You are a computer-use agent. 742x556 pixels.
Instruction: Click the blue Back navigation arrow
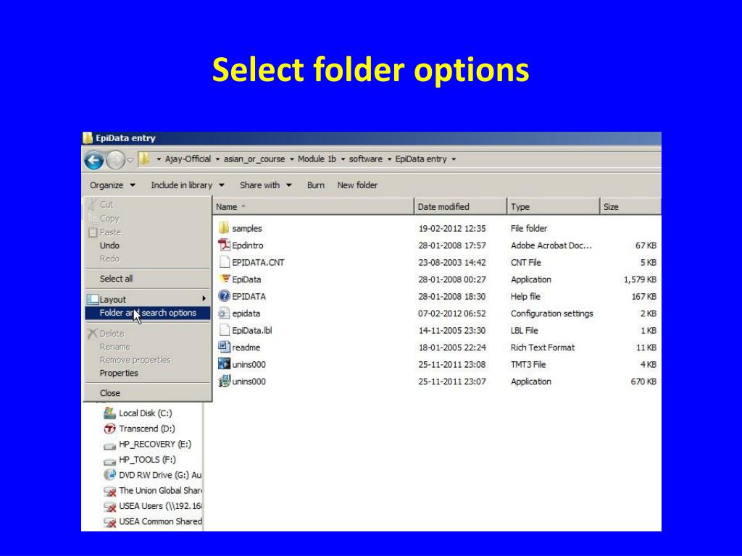(x=94, y=160)
